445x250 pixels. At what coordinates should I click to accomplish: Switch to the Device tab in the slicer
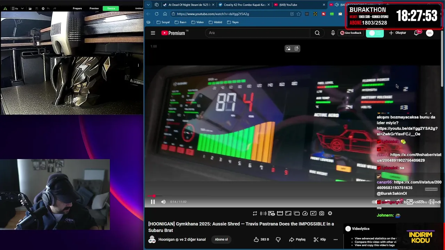pos(111,8)
